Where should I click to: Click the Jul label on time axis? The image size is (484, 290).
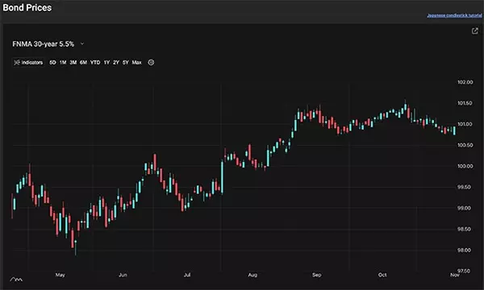(187, 275)
